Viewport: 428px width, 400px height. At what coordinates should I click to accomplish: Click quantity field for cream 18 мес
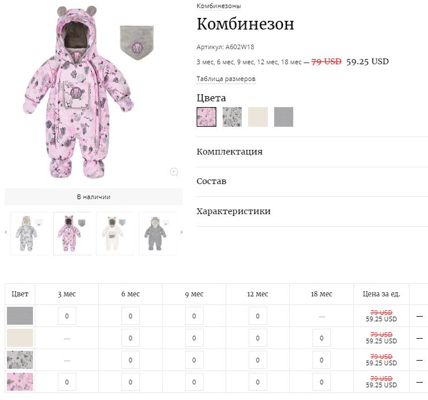pyautogui.click(x=322, y=338)
